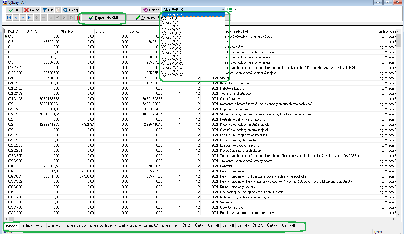
Task: Click the insert record plus icon
Action: pyautogui.click(x=37, y=18)
